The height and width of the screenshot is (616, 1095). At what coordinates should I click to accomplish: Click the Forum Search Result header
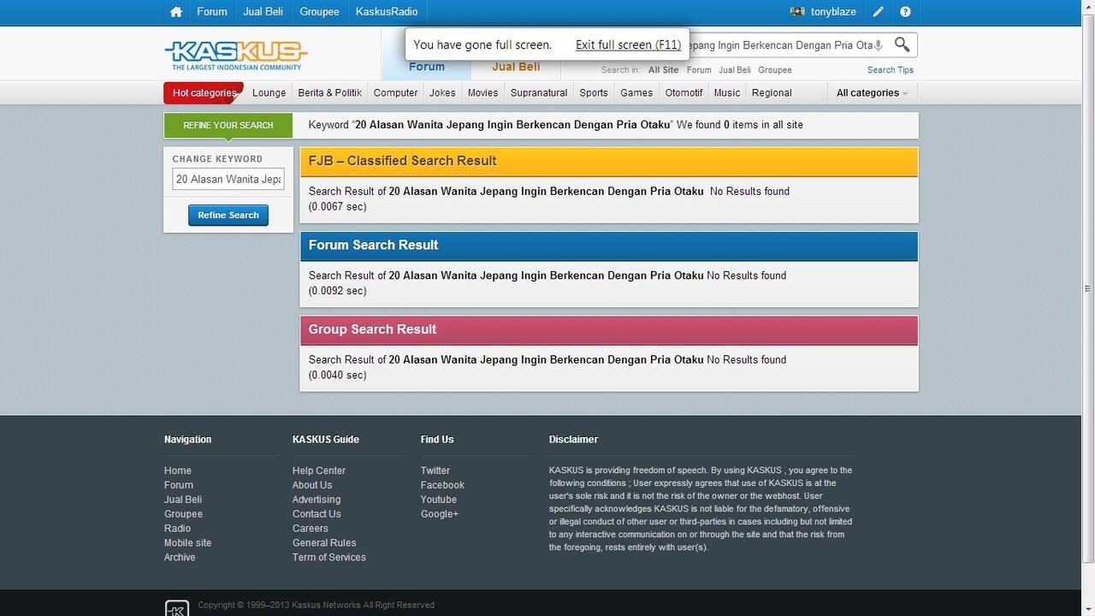click(608, 246)
